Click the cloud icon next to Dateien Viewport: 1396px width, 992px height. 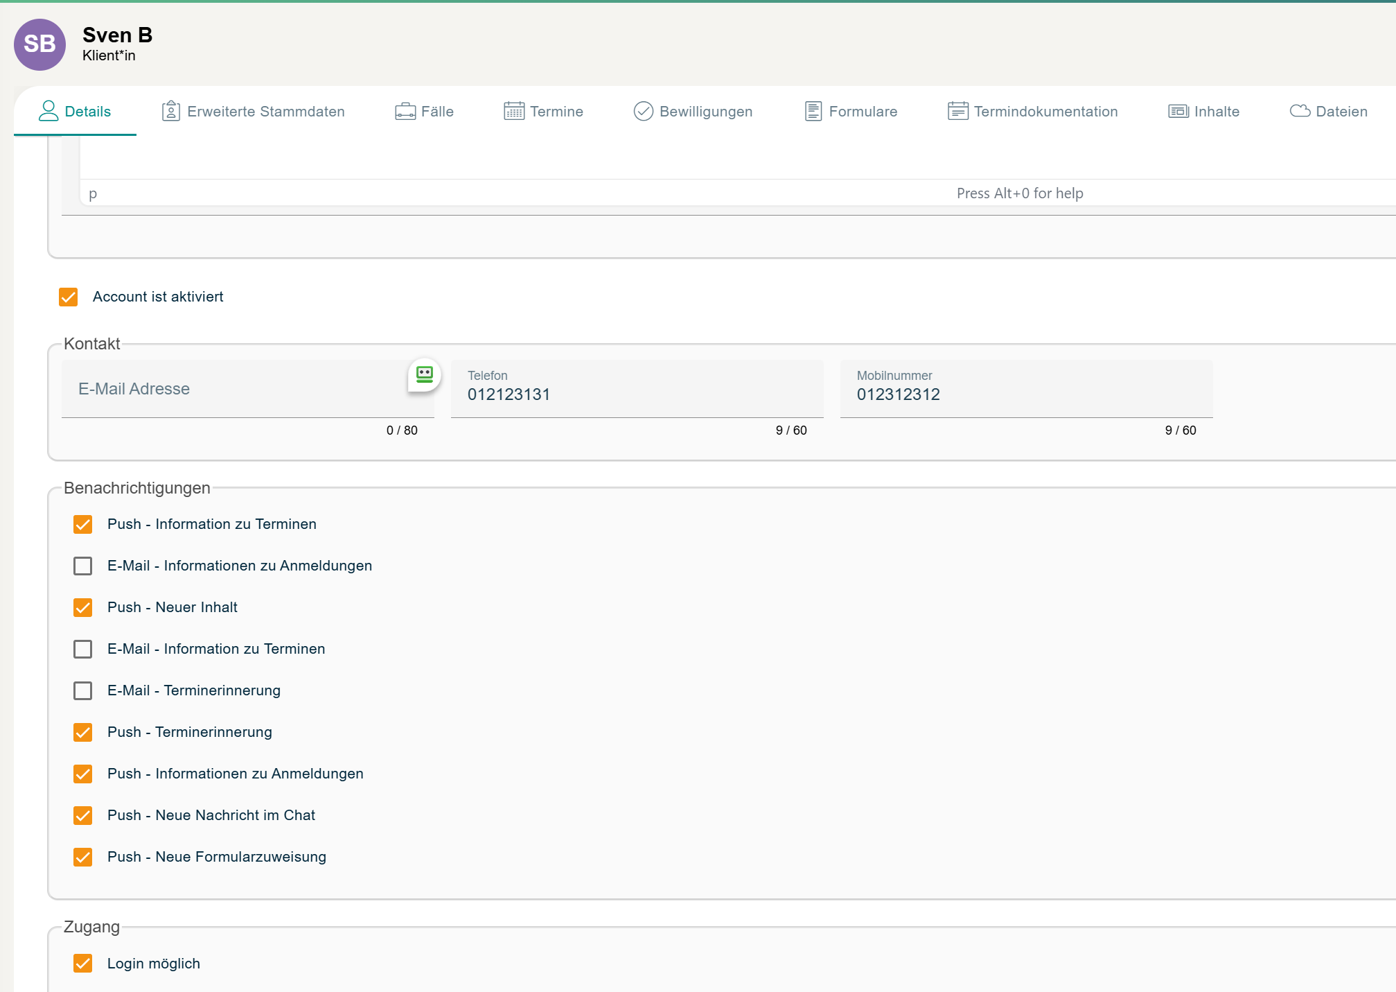click(1299, 111)
